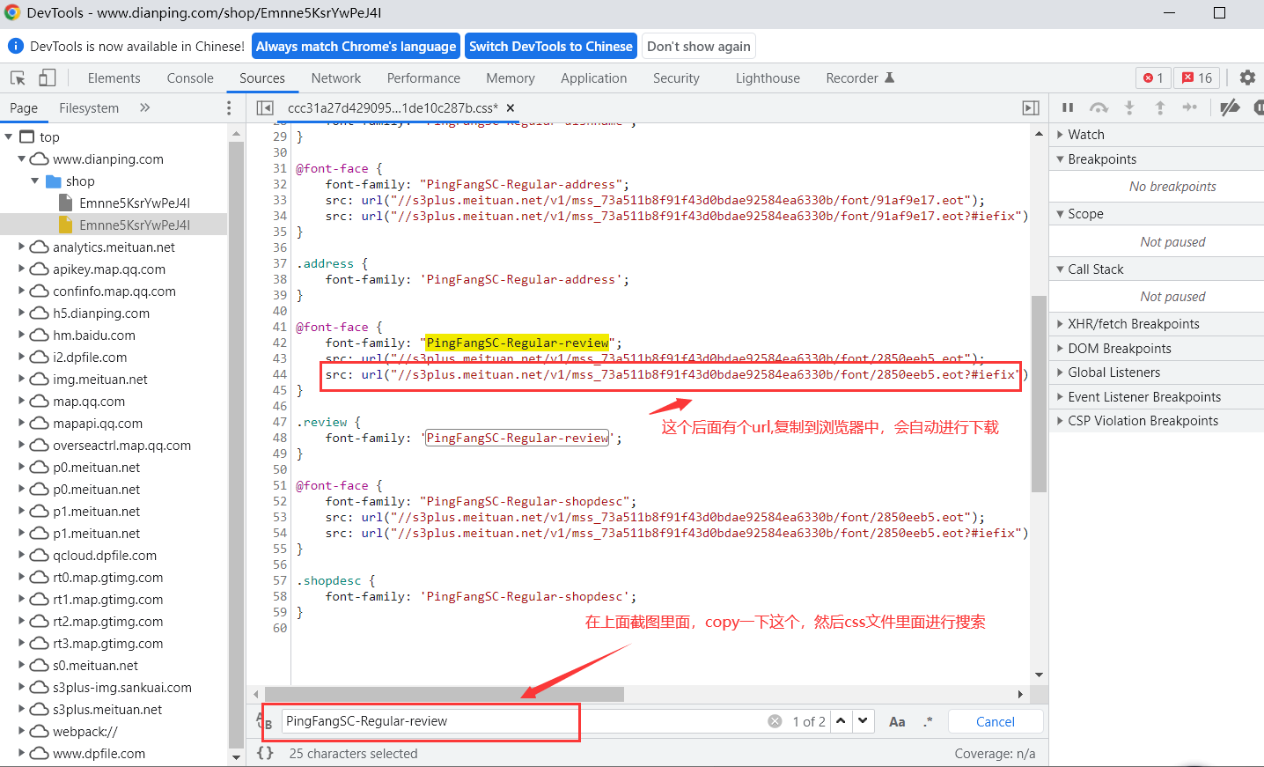The image size is (1264, 767).
Task: Toggle match case Aa option
Action: 897,721
